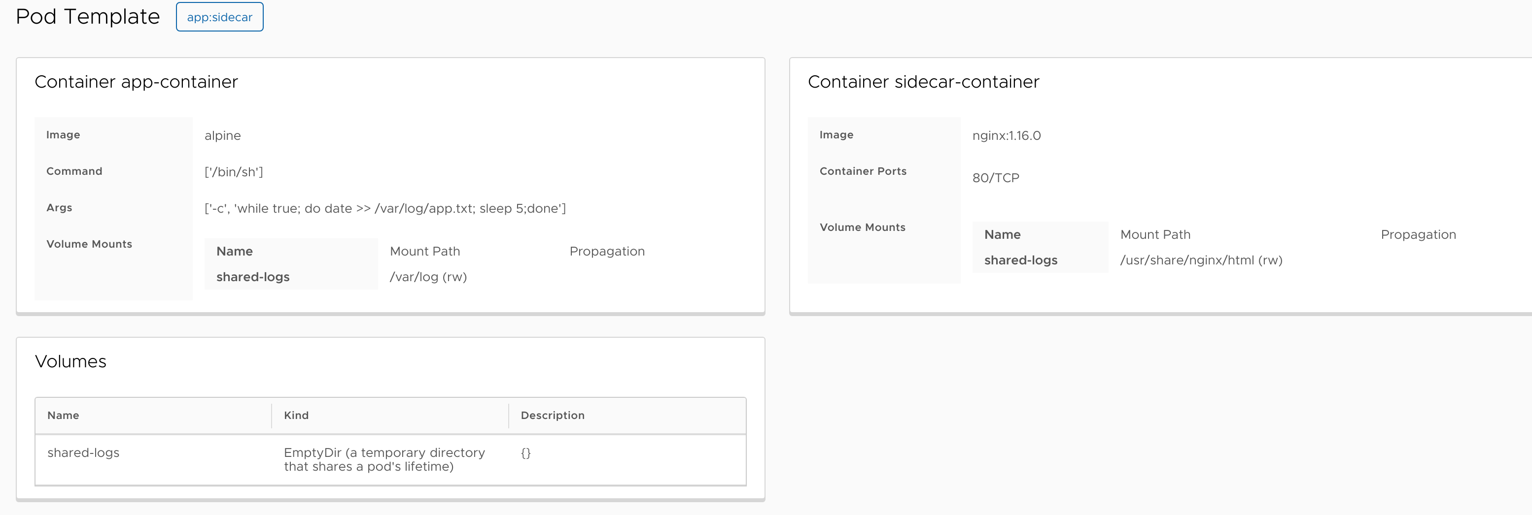This screenshot has width=1532, height=515.
Task: Click the Propagation column header in sidecar-container
Action: point(1419,234)
